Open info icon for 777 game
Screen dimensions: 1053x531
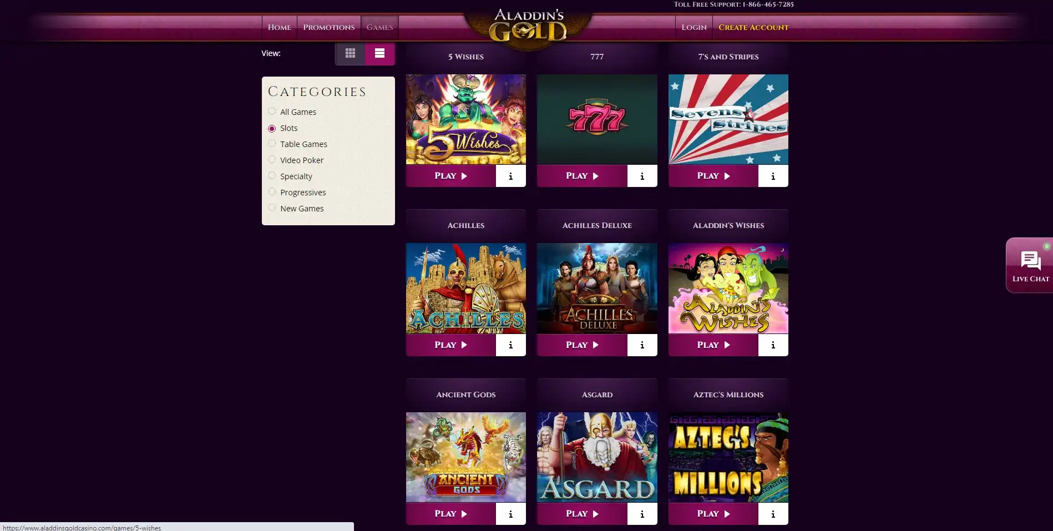[x=642, y=176]
